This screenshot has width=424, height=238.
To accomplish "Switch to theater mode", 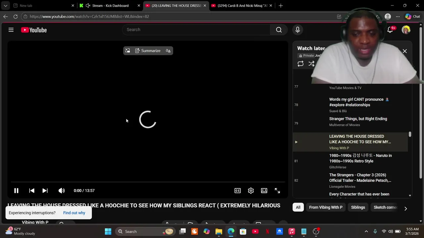I will coord(264,190).
